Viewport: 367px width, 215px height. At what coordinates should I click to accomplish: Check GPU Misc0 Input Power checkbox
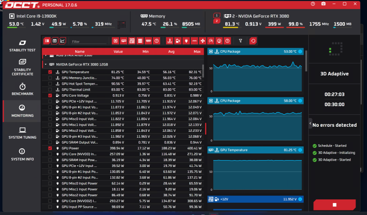click(x=50, y=183)
